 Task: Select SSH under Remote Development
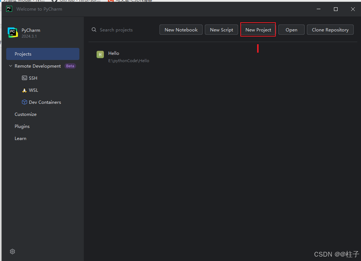pyautogui.click(x=33, y=78)
